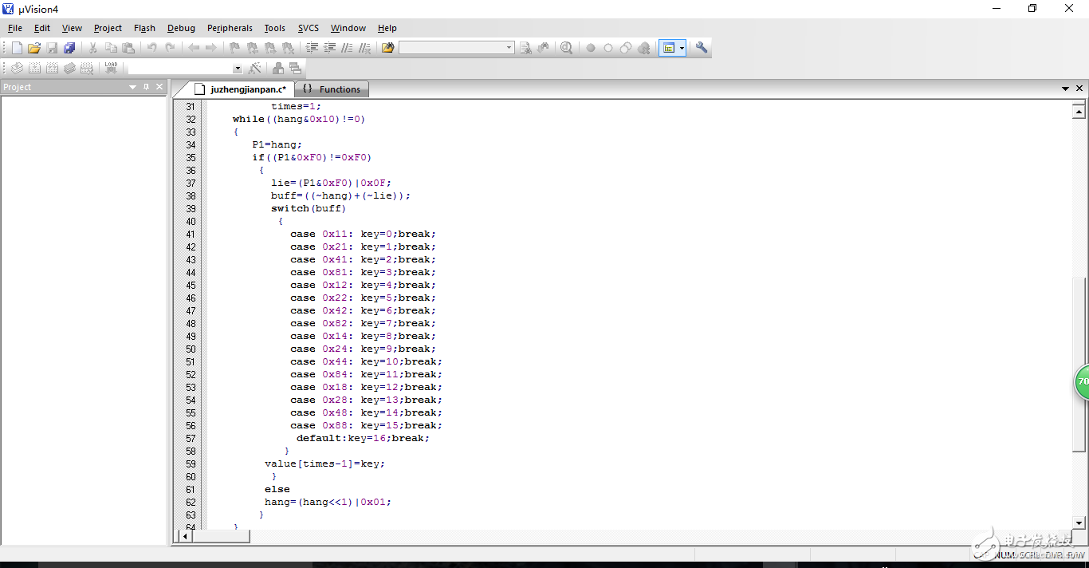Viewport: 1089px width, 568px height.
Task: Navigate forwards with right arrow icon
Action: click(211, 48)
